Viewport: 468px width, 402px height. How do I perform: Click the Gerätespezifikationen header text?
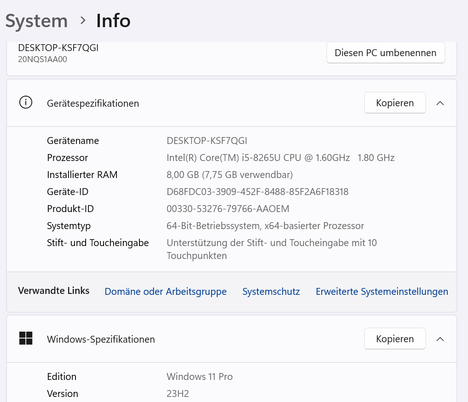pyautogui.click(x=93, y=103)
